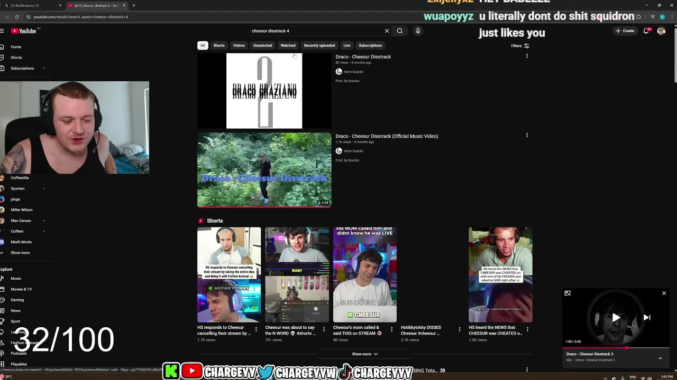
Task: Open the short 'Cheesur was about to say'
Action: (x=297, y=275)
